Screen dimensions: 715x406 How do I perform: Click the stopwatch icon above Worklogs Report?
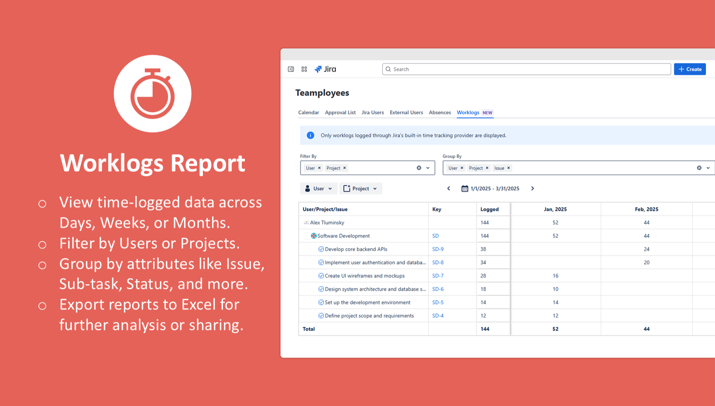point(153,94)
